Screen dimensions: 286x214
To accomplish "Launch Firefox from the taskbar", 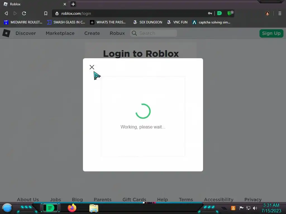I will [x=72, y=208].
